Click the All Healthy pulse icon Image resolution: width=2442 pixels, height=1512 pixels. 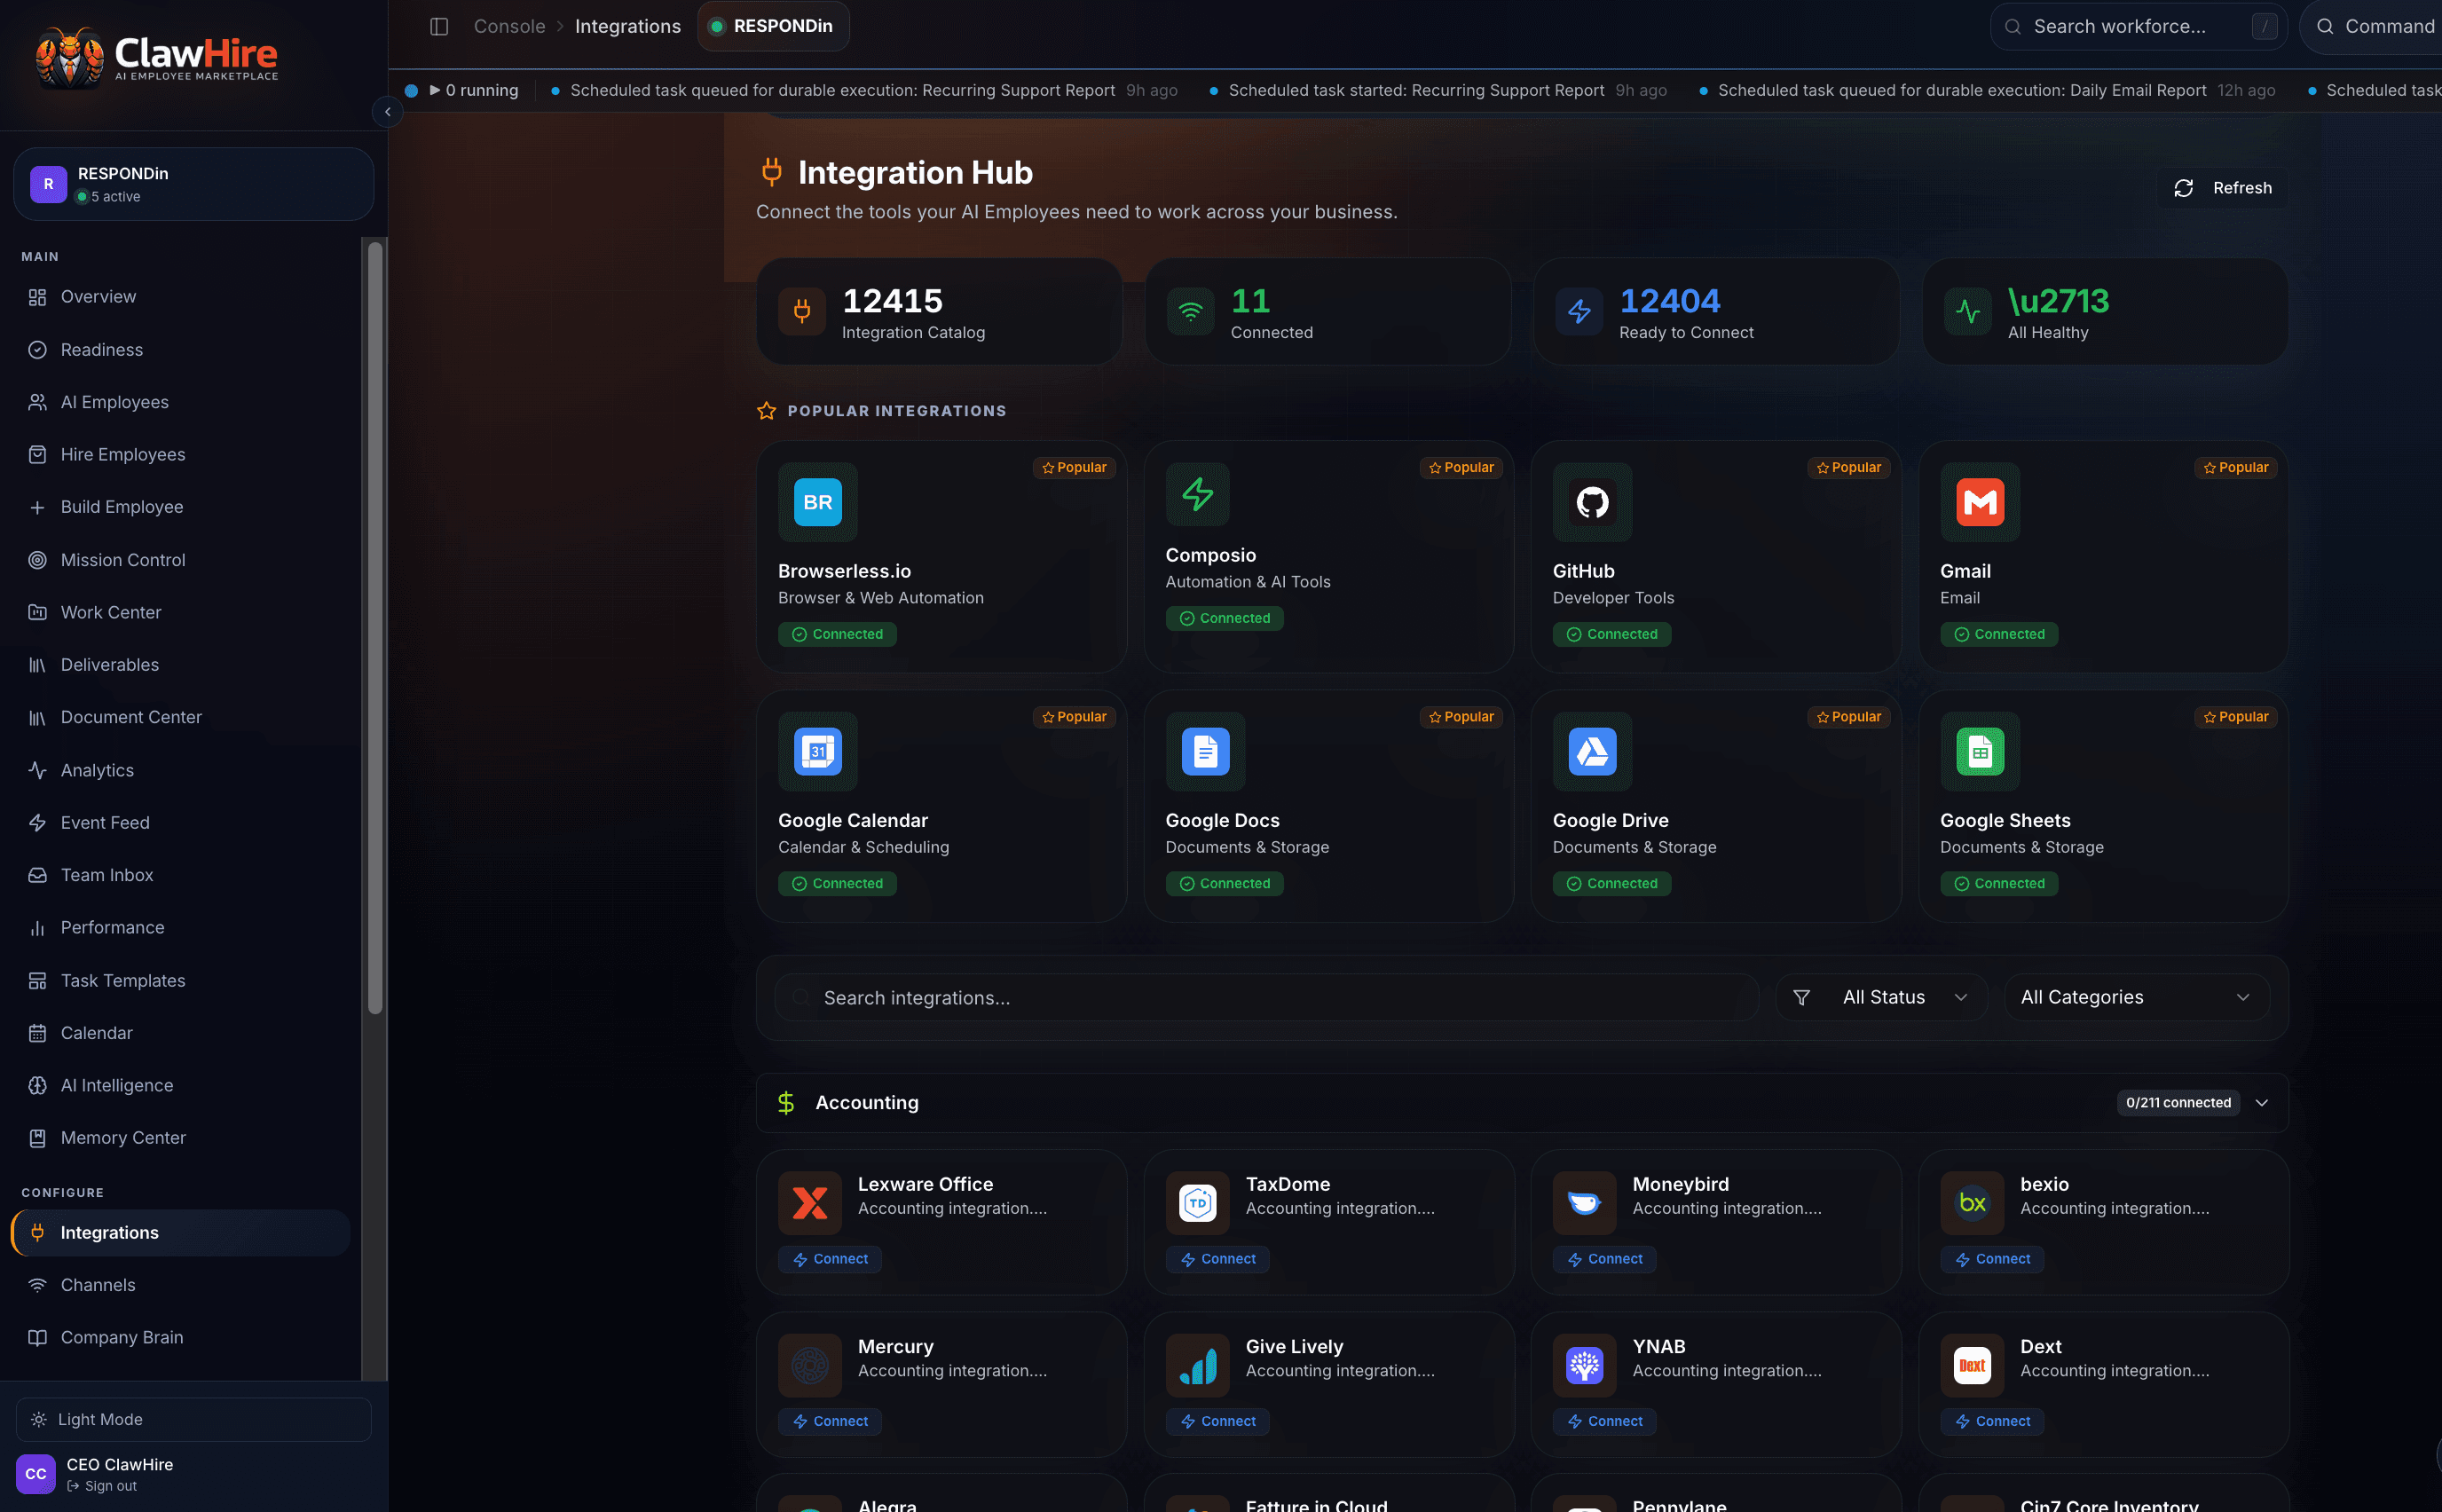(1967, 311)
